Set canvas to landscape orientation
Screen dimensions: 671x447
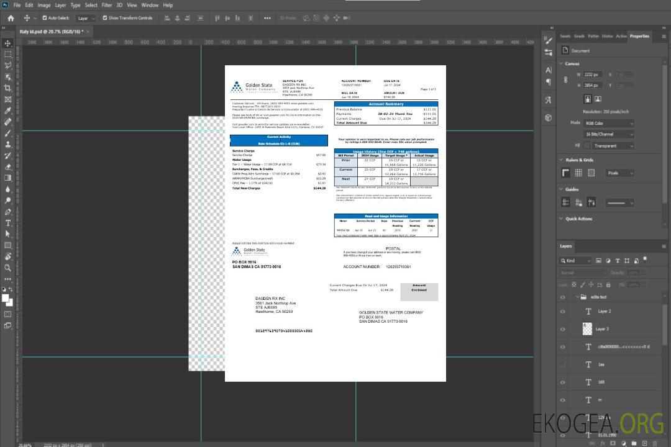[598, 99]
